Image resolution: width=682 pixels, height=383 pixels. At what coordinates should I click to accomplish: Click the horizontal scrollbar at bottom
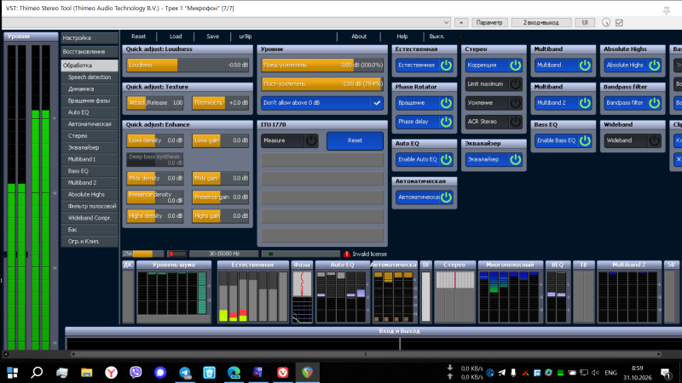(x=367, y=354)
